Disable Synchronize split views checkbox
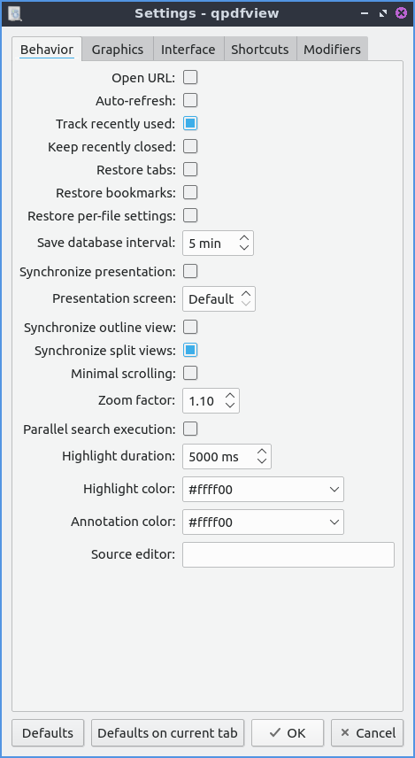This screenshot has height=758, width=415. (190, 350)
